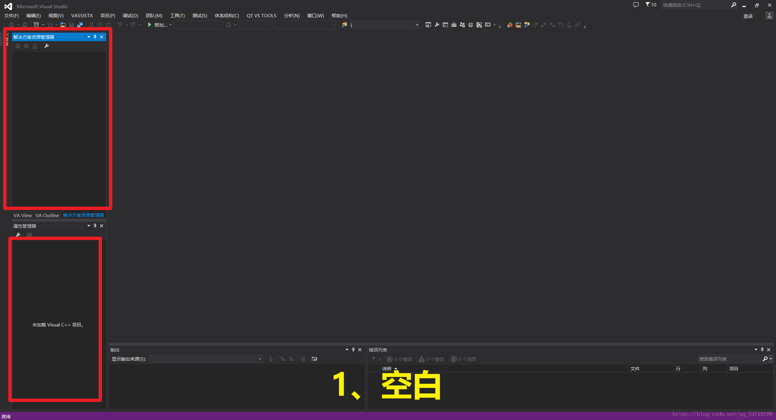Toggle auto-hide pin on Solution Explorer panel

tap(95, 37)
